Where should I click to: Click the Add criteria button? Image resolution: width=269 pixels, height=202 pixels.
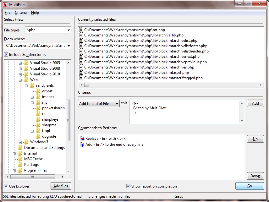(255, 103)
